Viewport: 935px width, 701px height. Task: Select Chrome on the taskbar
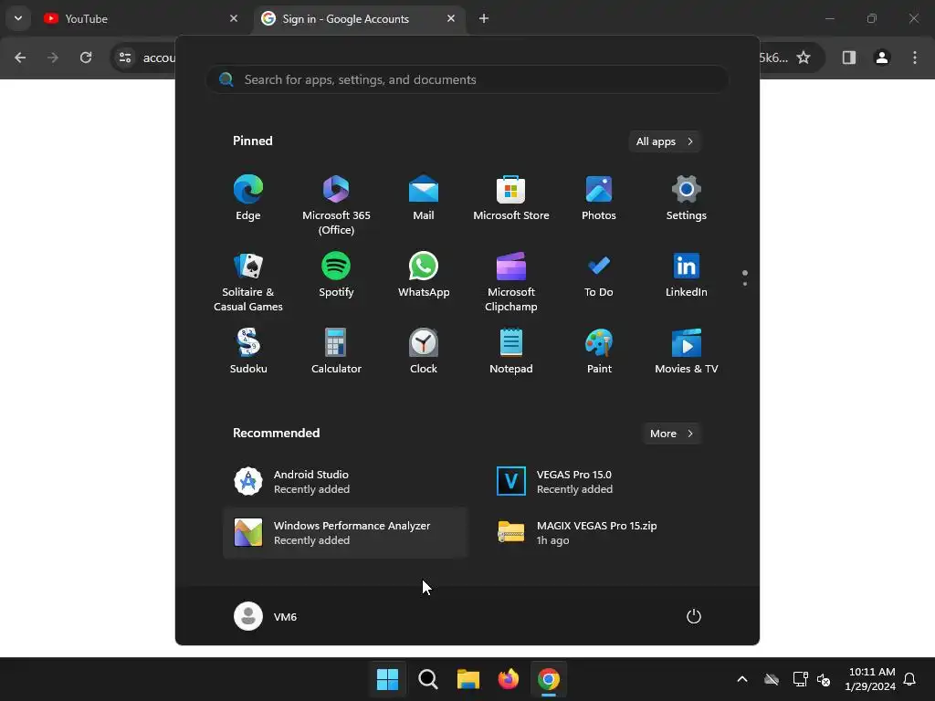pyautogui.click(x=549, y=679)
